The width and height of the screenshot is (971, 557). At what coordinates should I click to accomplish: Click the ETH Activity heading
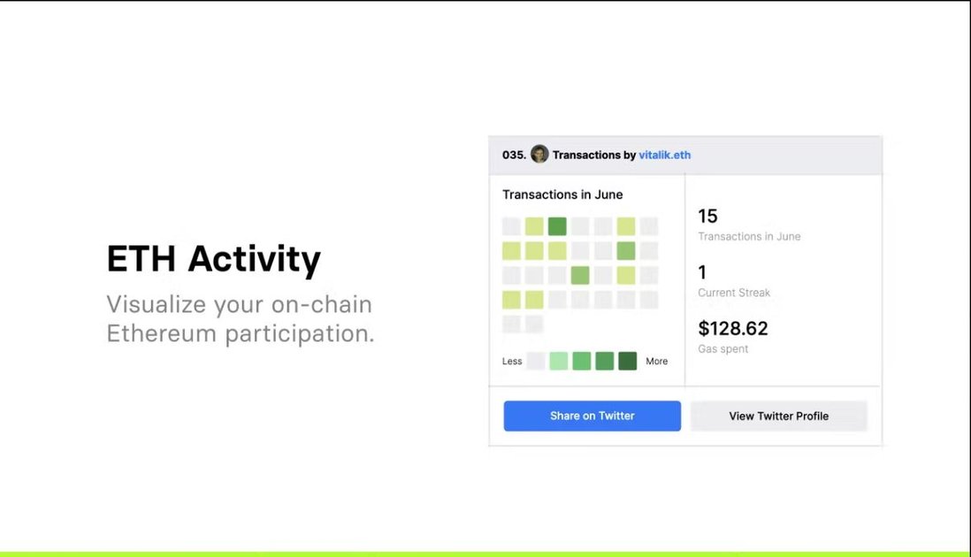(x=213, y=258)
